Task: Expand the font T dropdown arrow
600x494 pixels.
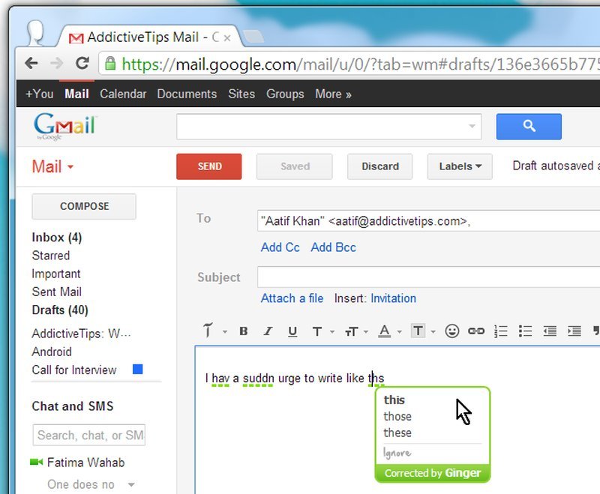Action: (x=331, y=332)
